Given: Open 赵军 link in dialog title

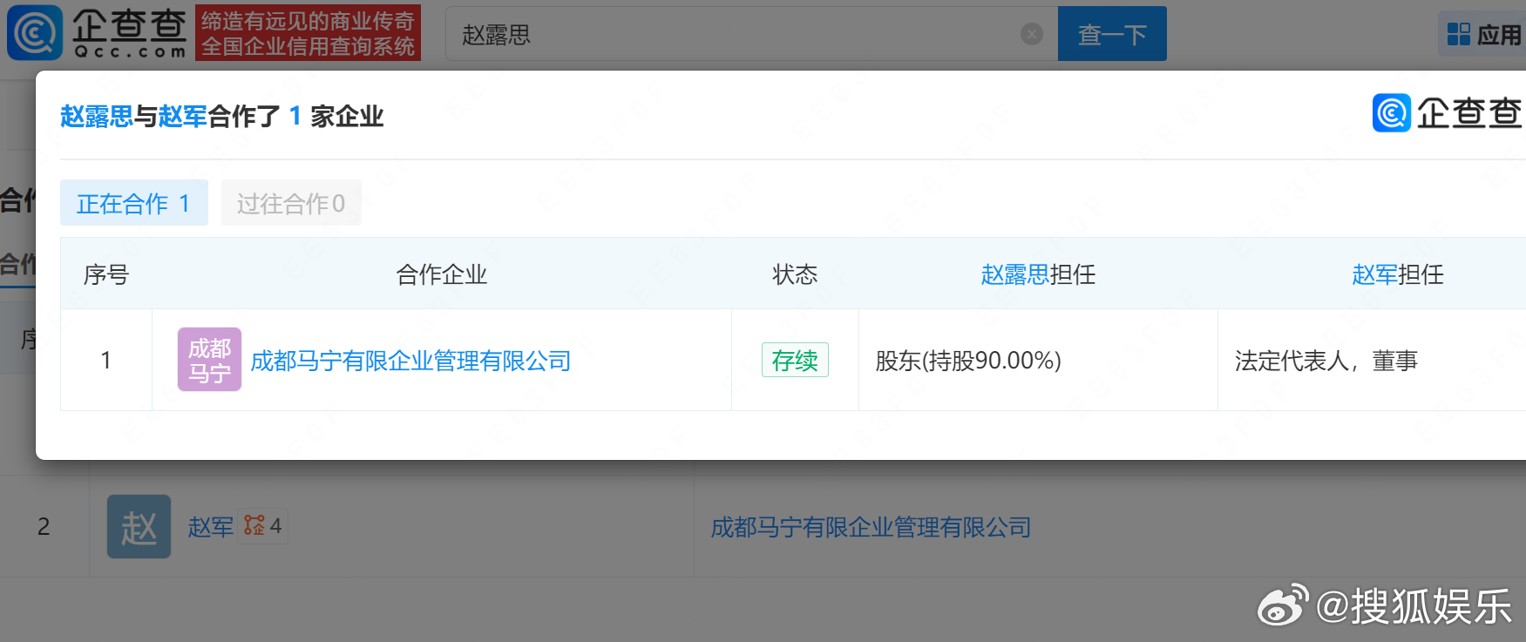Looking at the screenshot, I should pos(183,116).
